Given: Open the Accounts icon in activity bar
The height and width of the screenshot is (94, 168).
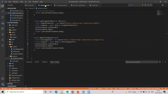Looking at the screenshot, I should 3,79.
